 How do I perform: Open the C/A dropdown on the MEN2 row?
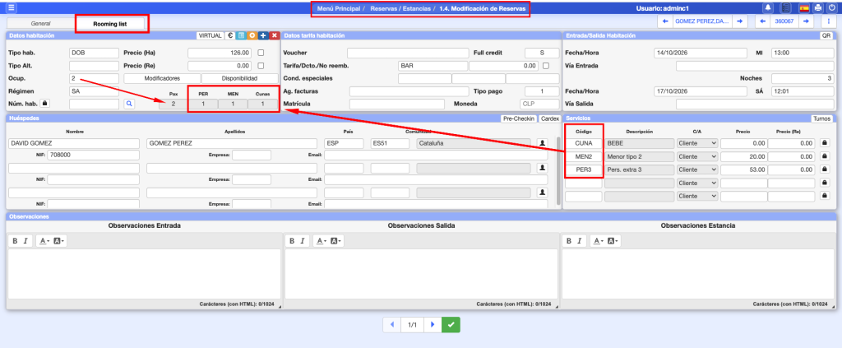point(697,157)
